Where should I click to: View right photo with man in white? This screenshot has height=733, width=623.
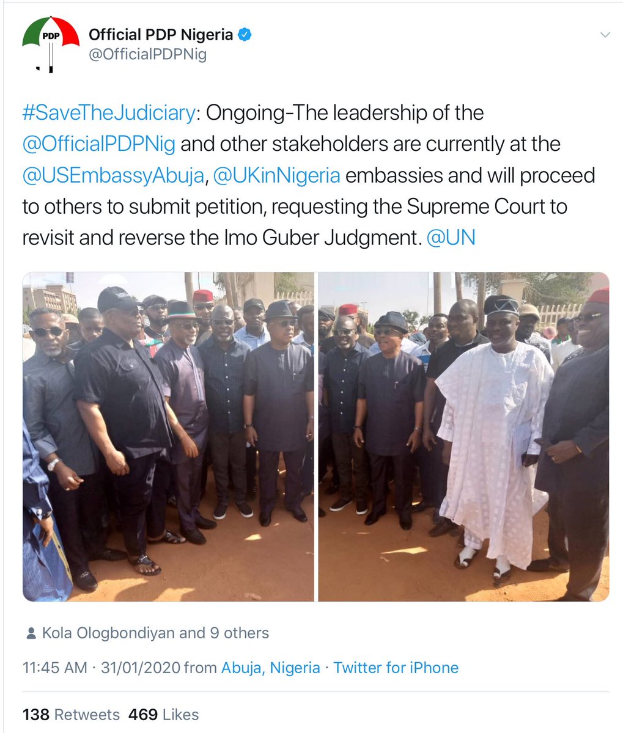pos(464,437)
